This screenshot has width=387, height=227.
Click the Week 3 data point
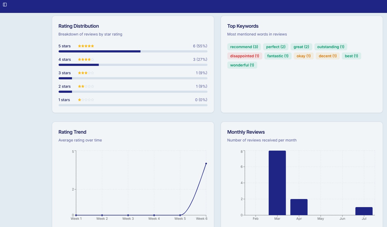click(128, 215)
